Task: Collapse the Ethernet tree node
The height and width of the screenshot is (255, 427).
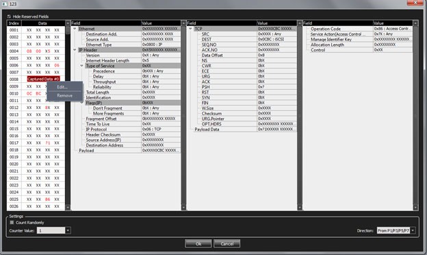Action: [75, 29]
